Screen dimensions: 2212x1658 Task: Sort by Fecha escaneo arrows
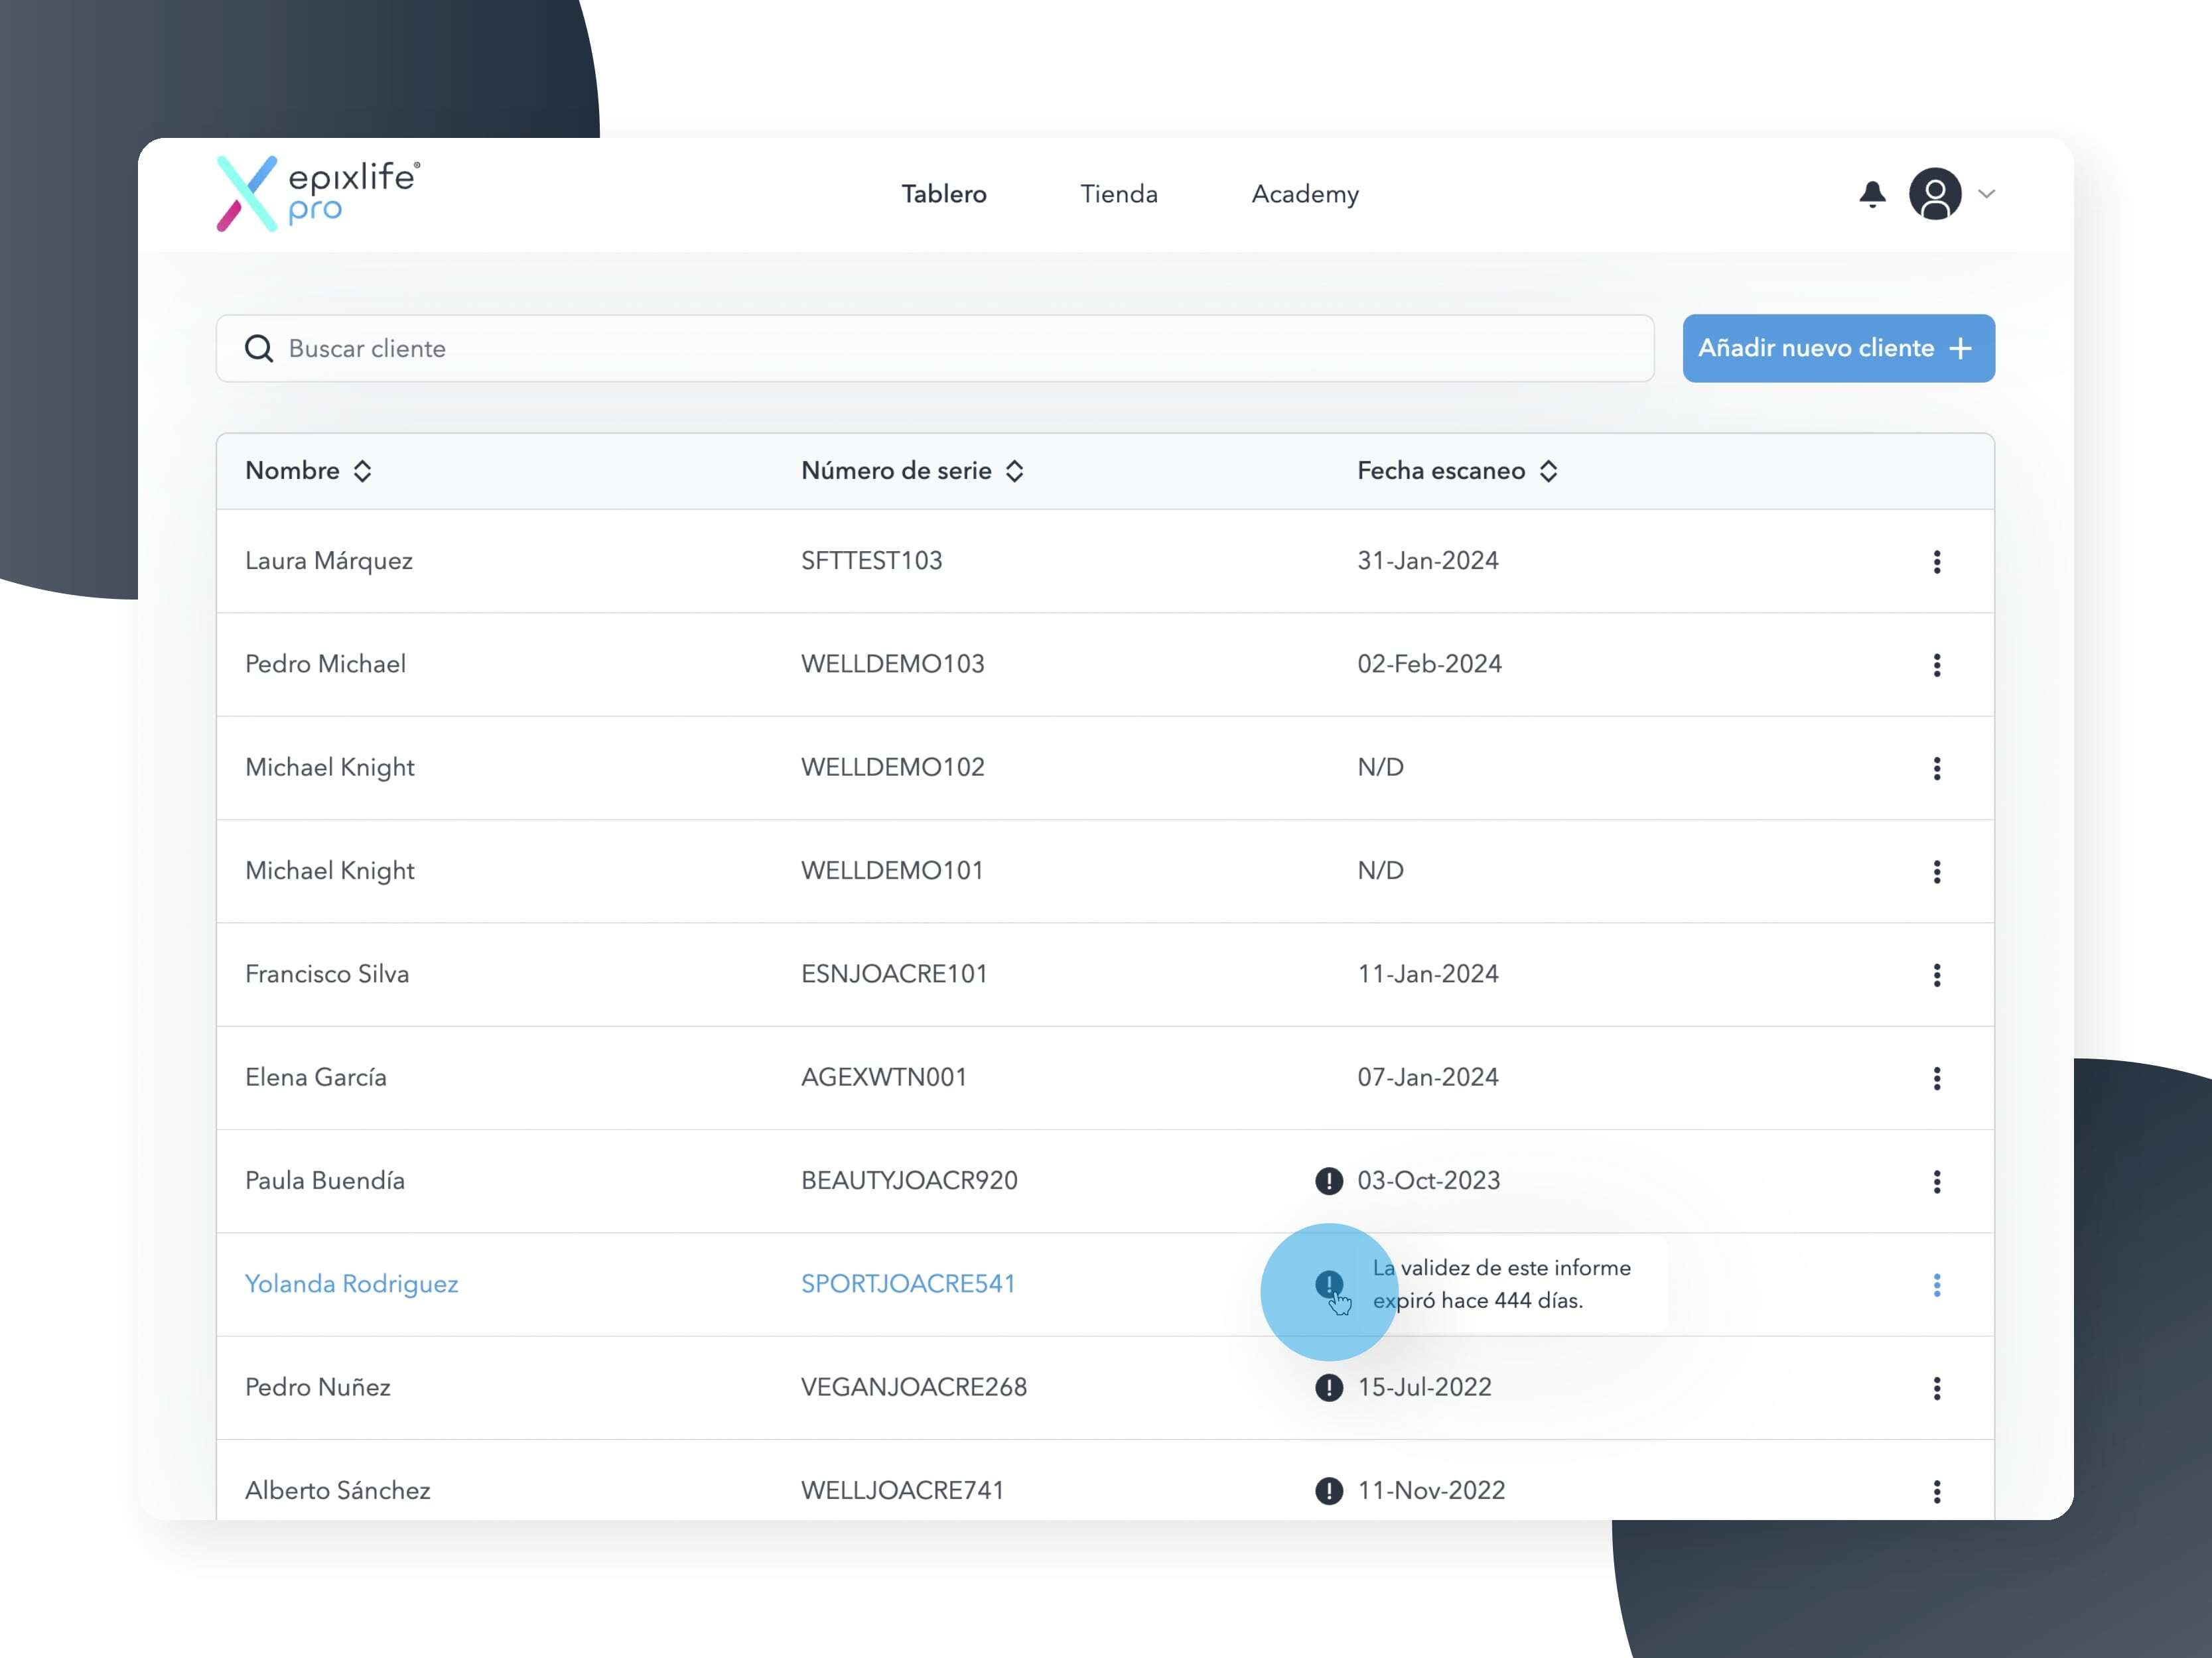click(x=1549, y=471)
